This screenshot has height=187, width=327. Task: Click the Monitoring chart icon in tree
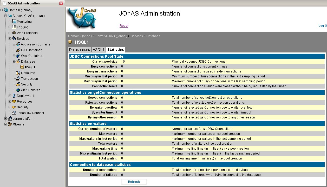(x=14, y=22)
